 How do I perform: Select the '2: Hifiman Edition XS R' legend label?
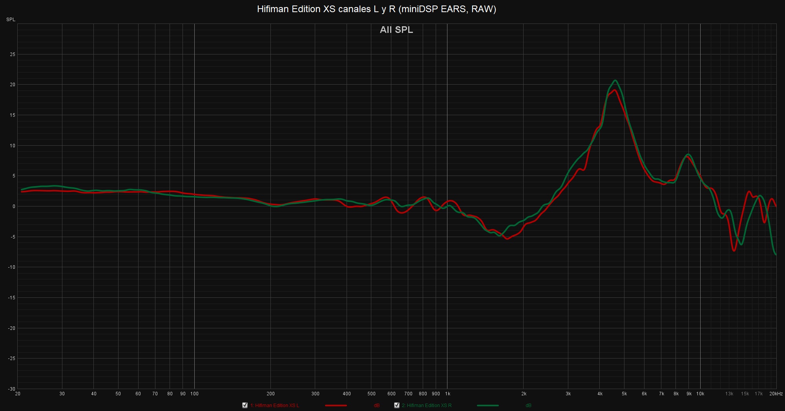tap(427, 406)
